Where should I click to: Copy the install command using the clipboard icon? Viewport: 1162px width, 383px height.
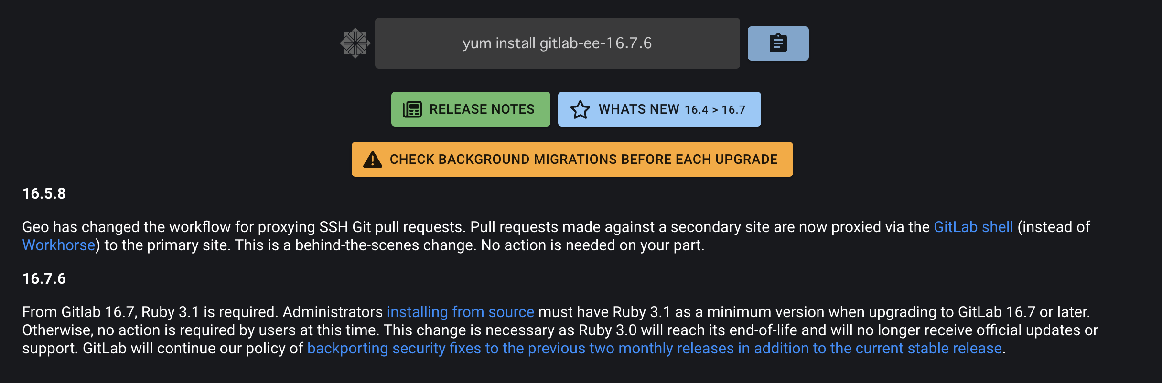tap(777, 43)
